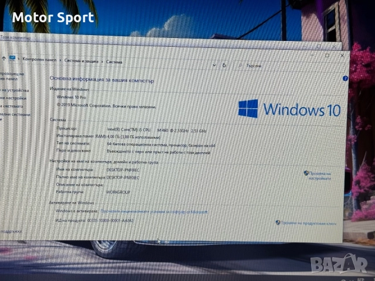Go to Система и защита breadcrumb
Screen dimensions: 375x281
click(x=81, y=61)
